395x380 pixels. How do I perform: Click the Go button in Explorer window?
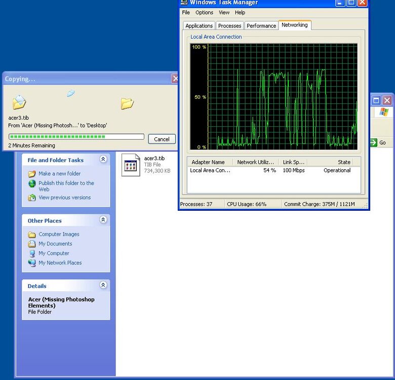(x=378, y=142)
